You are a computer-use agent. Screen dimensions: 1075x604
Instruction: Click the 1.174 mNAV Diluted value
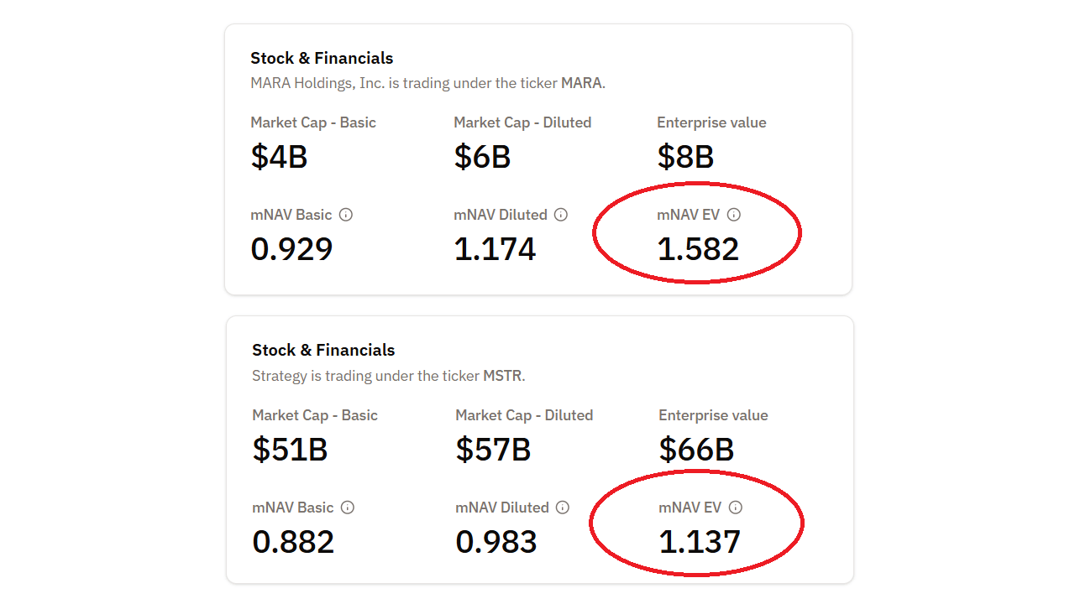coord(495,249)
